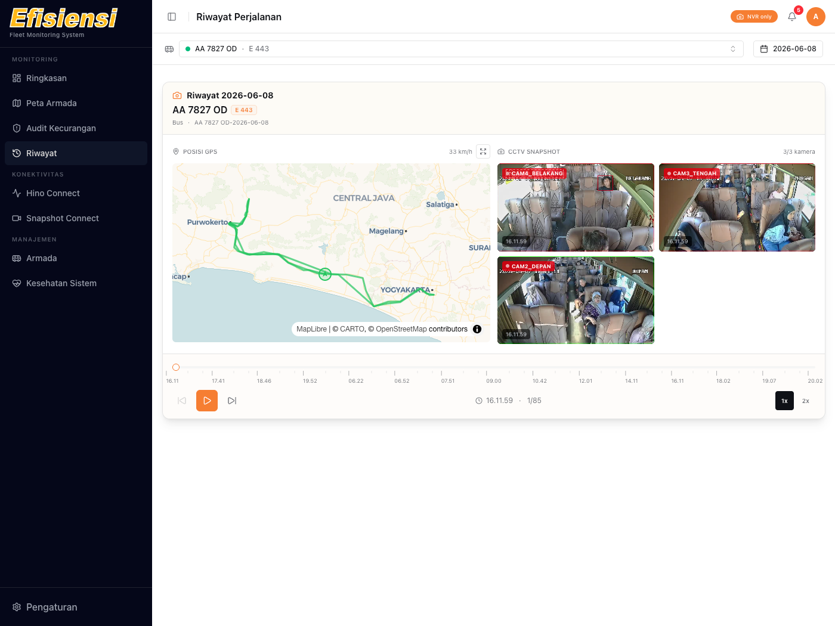Click the camera icon next to Riwayat title
This screenshot has width=835, height=626.
point(177,95)
